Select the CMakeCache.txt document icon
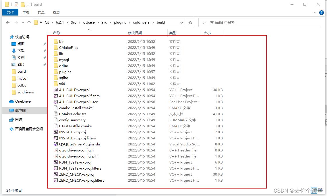Image resolution: width=327 pixels, height=196 pixels. (56, 114)
